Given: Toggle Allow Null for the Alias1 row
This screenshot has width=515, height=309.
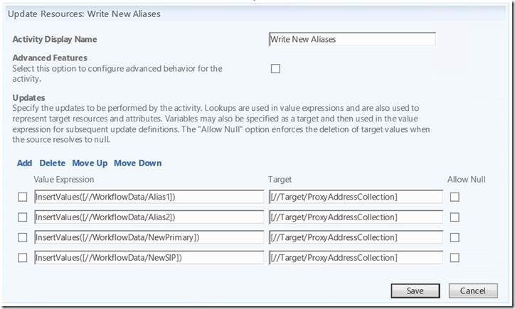Looking at the screenshot, I should (455, 197).
